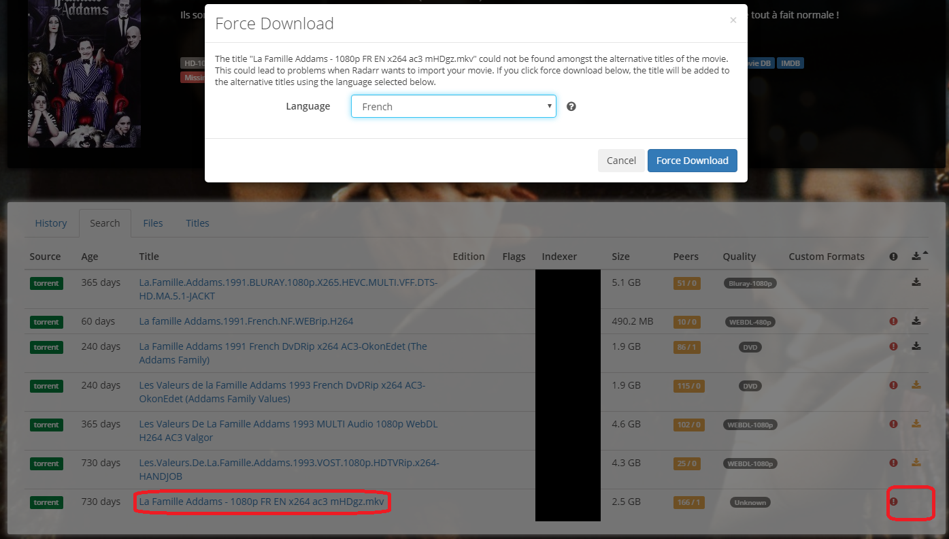Image resolution: width=949 pixels, height=539 pixels.
Task: Sort results by Age column
Action: pyautogui.click(x=90, y=257)
